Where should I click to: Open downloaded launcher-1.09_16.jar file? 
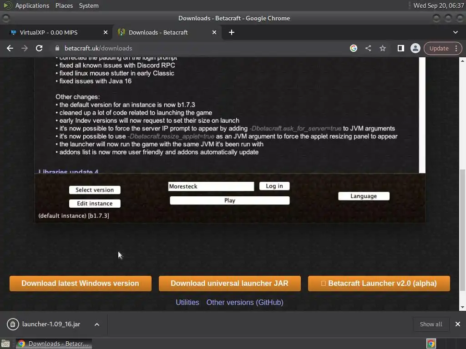point(51,324)
